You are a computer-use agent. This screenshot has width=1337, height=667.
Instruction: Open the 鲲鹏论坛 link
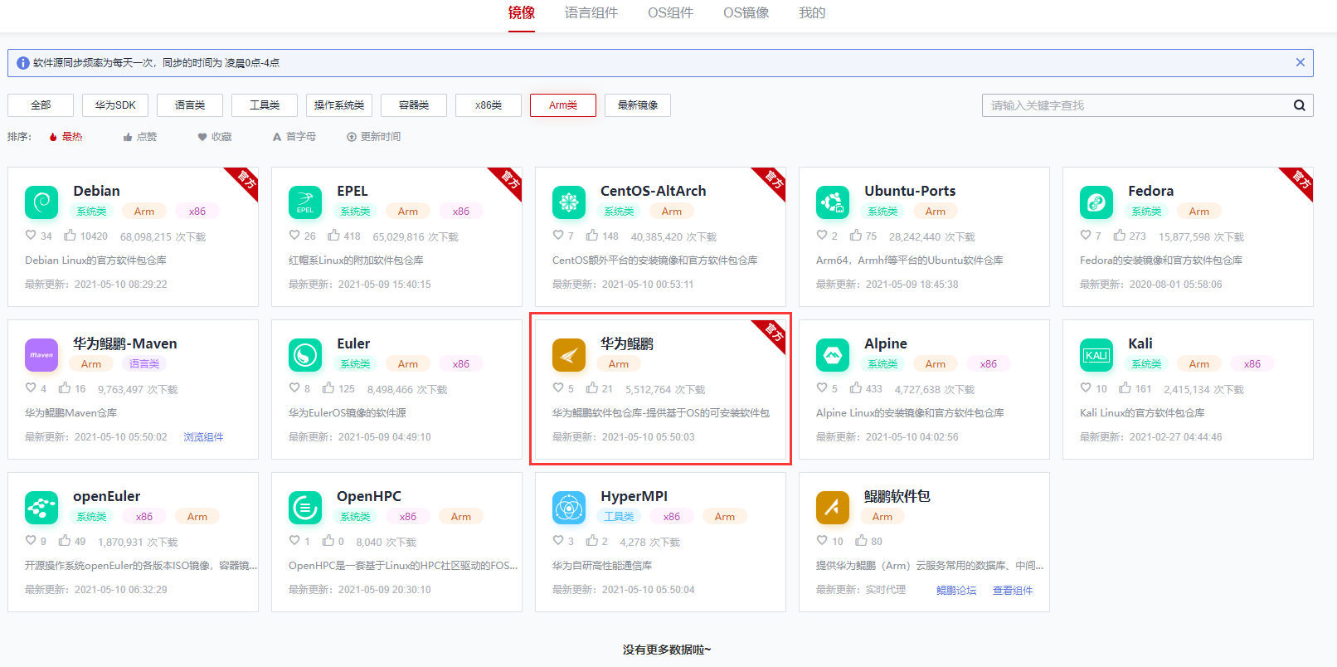(x=956, y=591)
